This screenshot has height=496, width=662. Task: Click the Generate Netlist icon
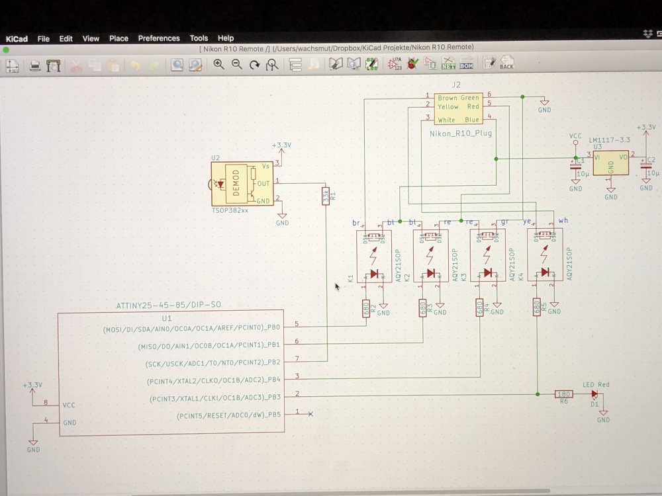(448, 64)
